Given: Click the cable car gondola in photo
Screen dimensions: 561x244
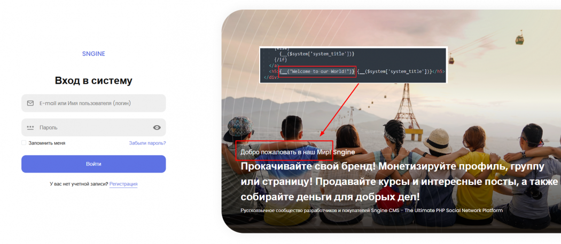Looking at the screenshot, I should 519,37.
